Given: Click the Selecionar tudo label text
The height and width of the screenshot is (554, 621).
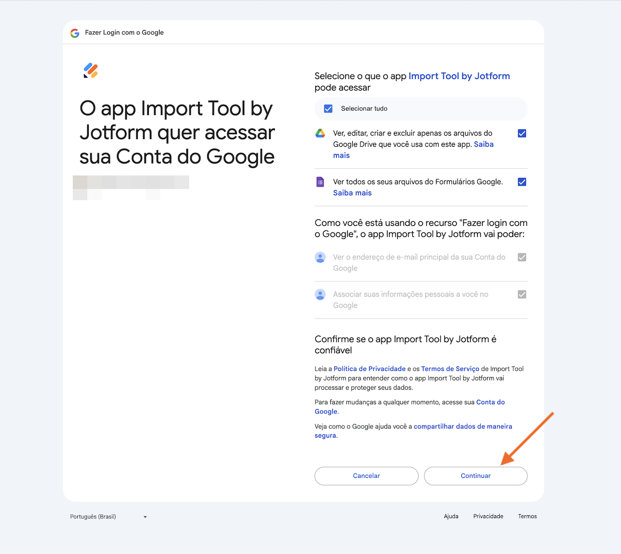Looking at the screenshot, I should (x=364, y=109).
